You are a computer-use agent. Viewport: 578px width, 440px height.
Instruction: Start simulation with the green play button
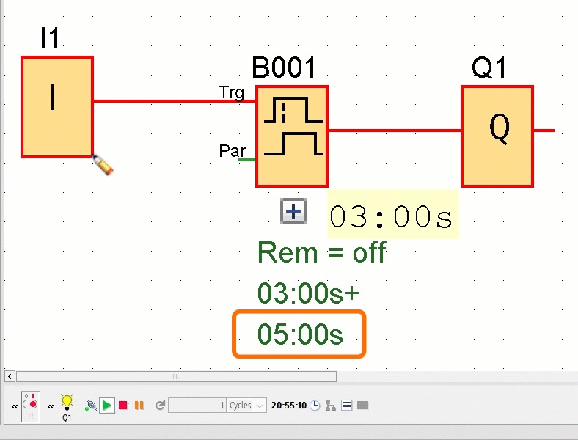point(107,406)
